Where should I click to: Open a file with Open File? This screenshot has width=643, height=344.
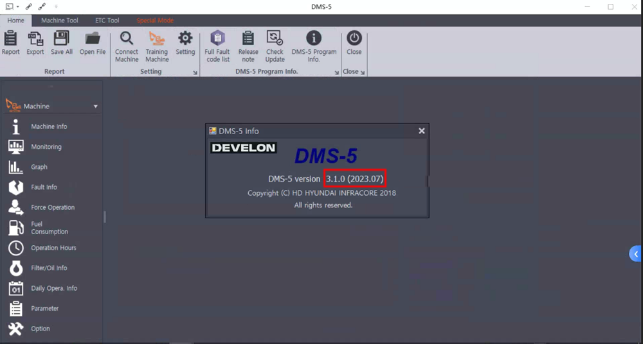(x=93, y=43)
